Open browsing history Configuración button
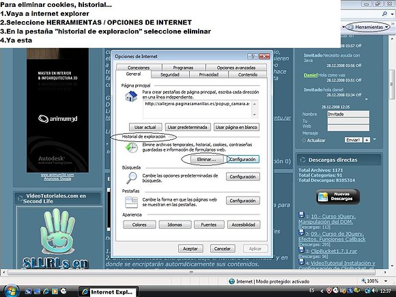Image resolution: width=396 pixels, height=297 pixels. coord(242,159)
